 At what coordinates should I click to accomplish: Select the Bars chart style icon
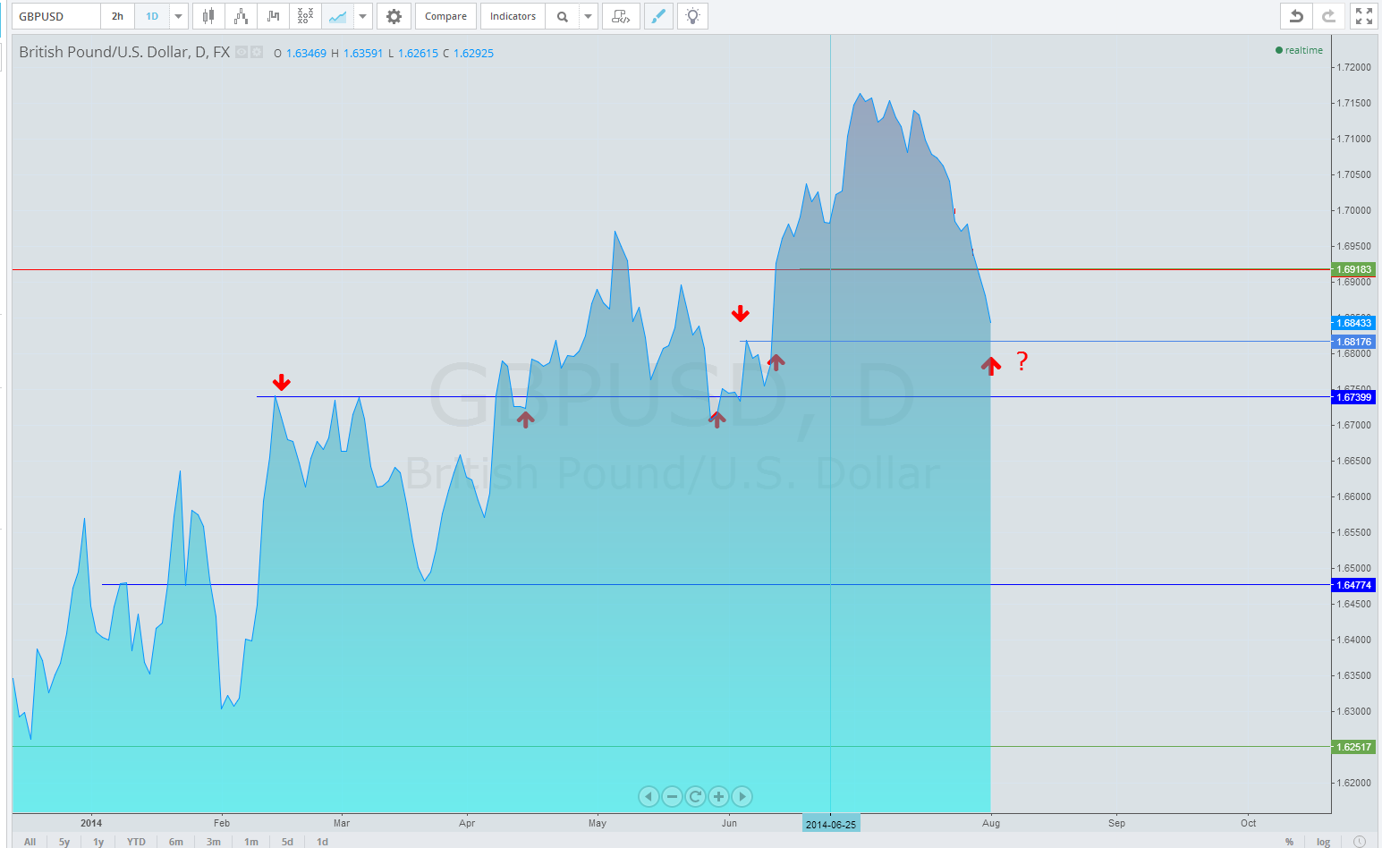[273, 16]
